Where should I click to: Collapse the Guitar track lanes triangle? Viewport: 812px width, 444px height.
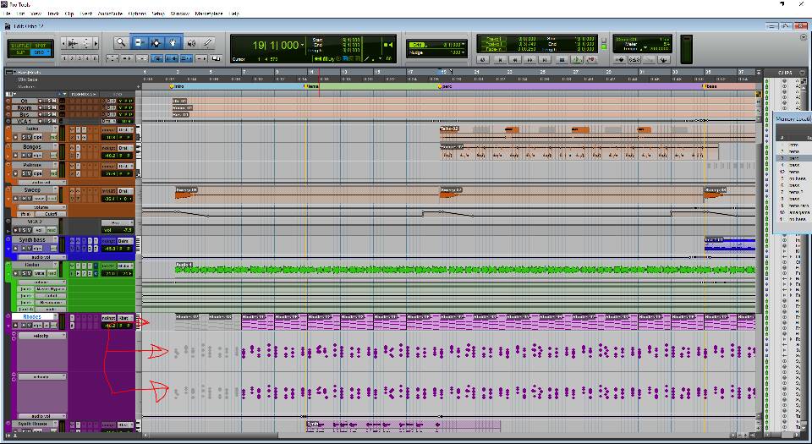8,273
